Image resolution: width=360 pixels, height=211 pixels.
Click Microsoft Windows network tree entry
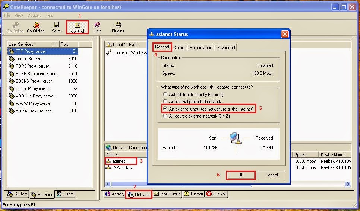click(x=130, y=52)
